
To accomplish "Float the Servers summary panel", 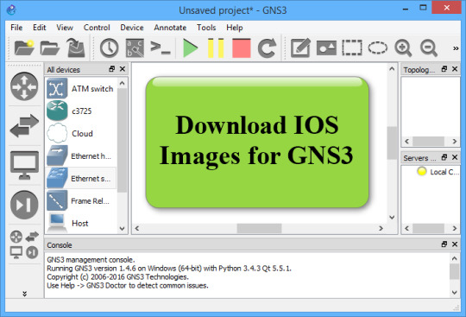I will tap(444, 157).
